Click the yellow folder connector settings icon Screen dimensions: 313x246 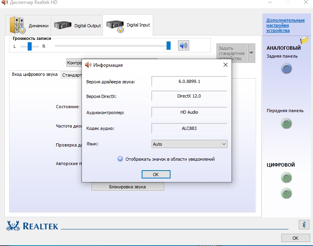coord(304,40)
